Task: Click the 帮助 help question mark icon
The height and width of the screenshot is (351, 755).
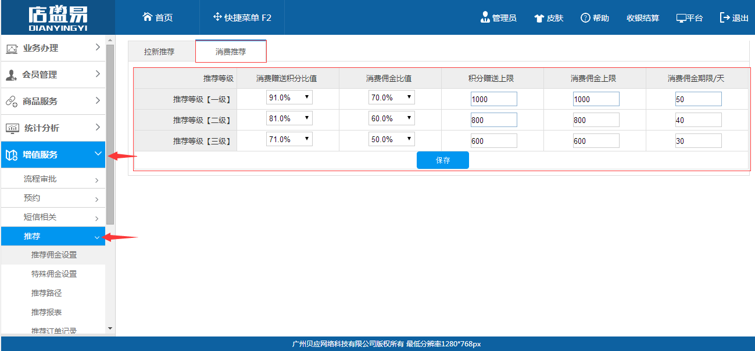Action: 585,17
